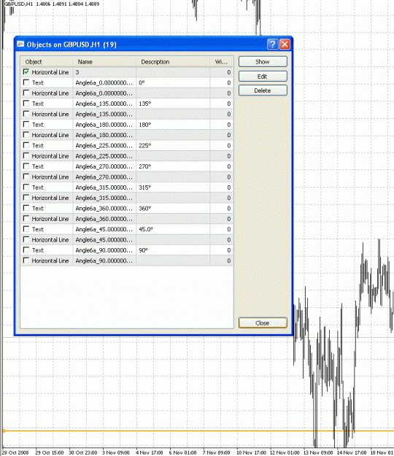Screen dimensions: 394x456
Task: Close the Objects dialog with red X
Action: coord(285,45)
